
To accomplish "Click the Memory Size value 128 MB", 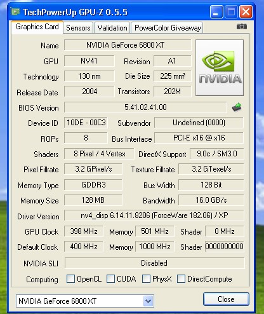I will click(93, 200).
